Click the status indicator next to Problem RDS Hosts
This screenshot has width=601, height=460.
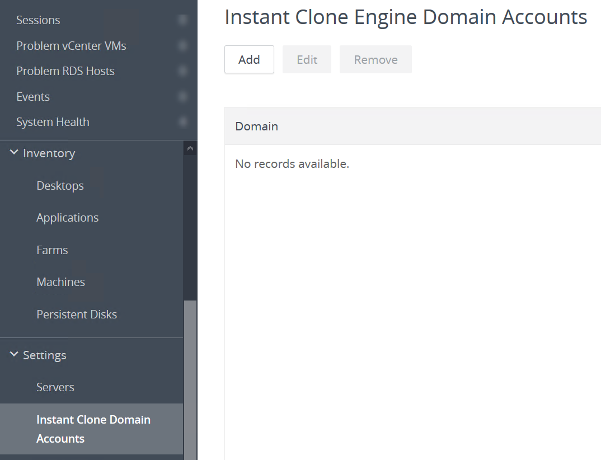[x=183, y=71]
